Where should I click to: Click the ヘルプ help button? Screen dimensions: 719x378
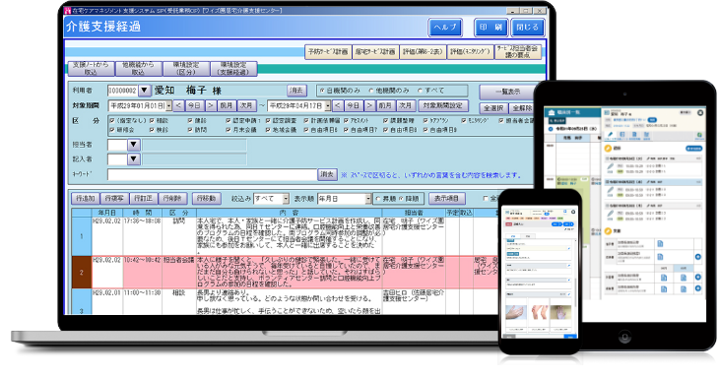coord(445,27)
